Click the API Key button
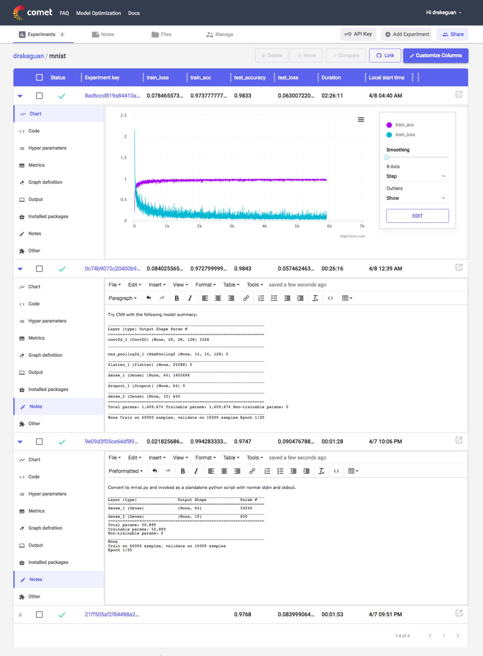Screen dimensions: 483x656 (x=358, y=34)
